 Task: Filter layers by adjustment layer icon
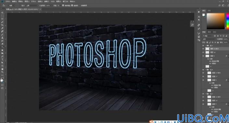coord(218,36)
